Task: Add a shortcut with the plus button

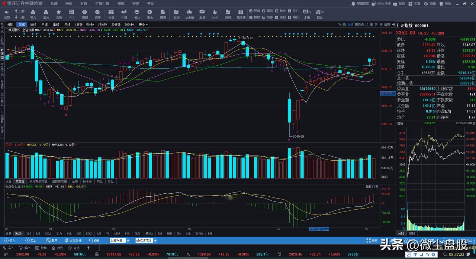Action: tap(88, 248)
